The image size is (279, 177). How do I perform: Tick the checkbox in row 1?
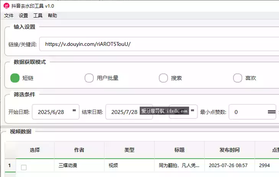point(24,167)
